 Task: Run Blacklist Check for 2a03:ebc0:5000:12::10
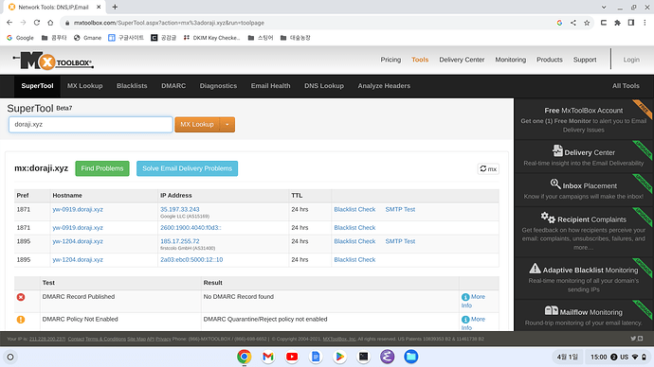coord(354,260)
